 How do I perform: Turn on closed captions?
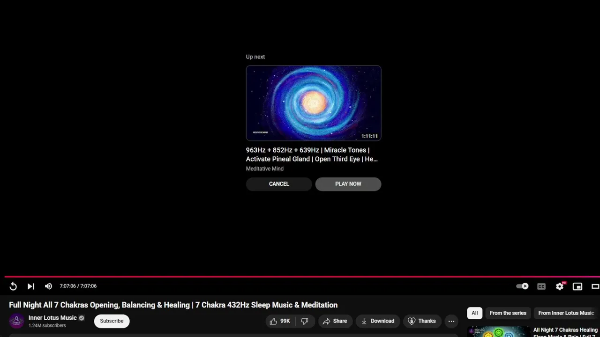click(541, 286)
